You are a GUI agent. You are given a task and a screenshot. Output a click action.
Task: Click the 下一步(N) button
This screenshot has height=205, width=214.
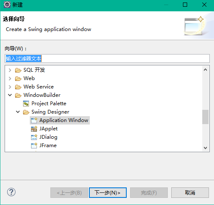pos(108,193)
